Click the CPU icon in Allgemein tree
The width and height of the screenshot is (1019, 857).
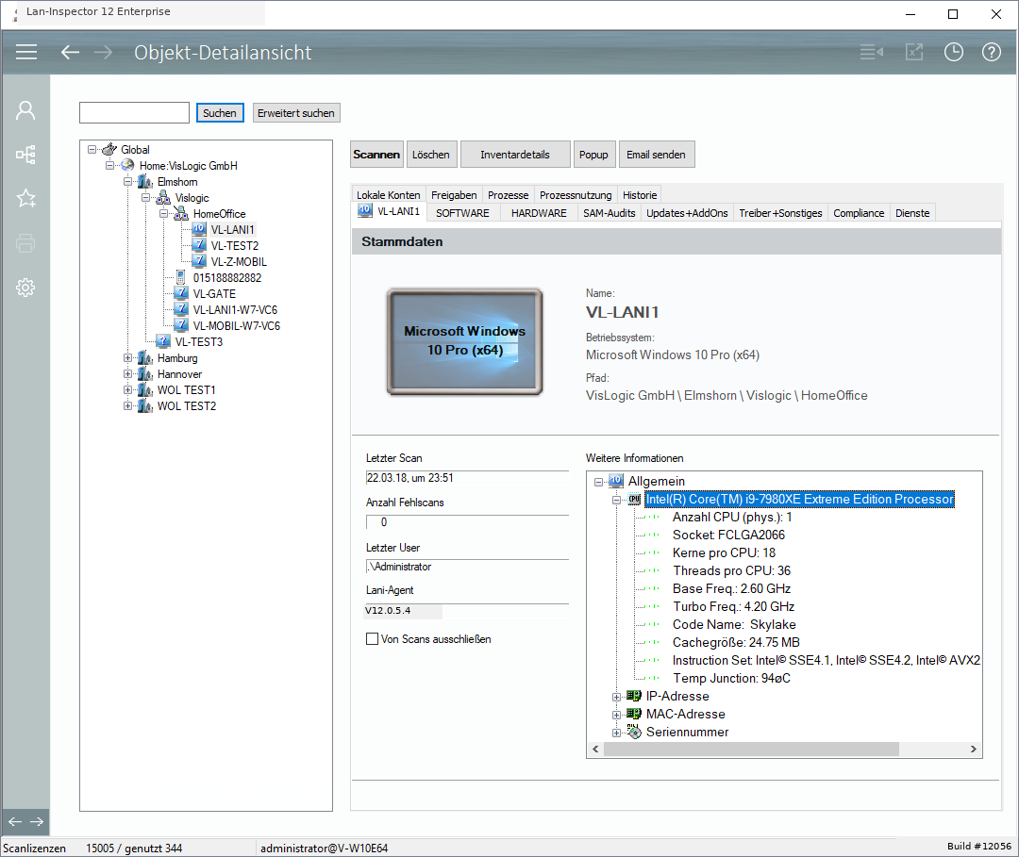coord(634,500)
